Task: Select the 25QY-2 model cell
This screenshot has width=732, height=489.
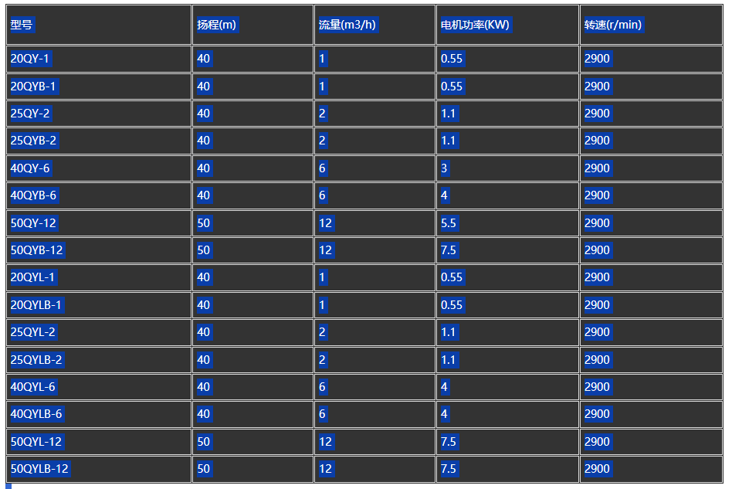Action: pyautogui.click(x=99, y=114)
